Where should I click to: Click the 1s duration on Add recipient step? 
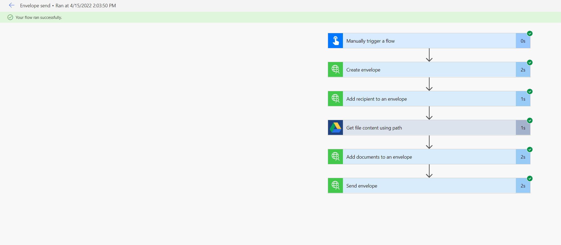[523, 99]
